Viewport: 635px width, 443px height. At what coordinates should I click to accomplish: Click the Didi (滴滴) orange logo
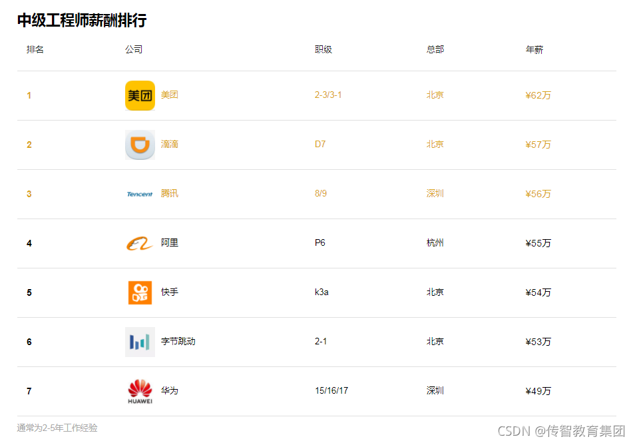point(140,145)
